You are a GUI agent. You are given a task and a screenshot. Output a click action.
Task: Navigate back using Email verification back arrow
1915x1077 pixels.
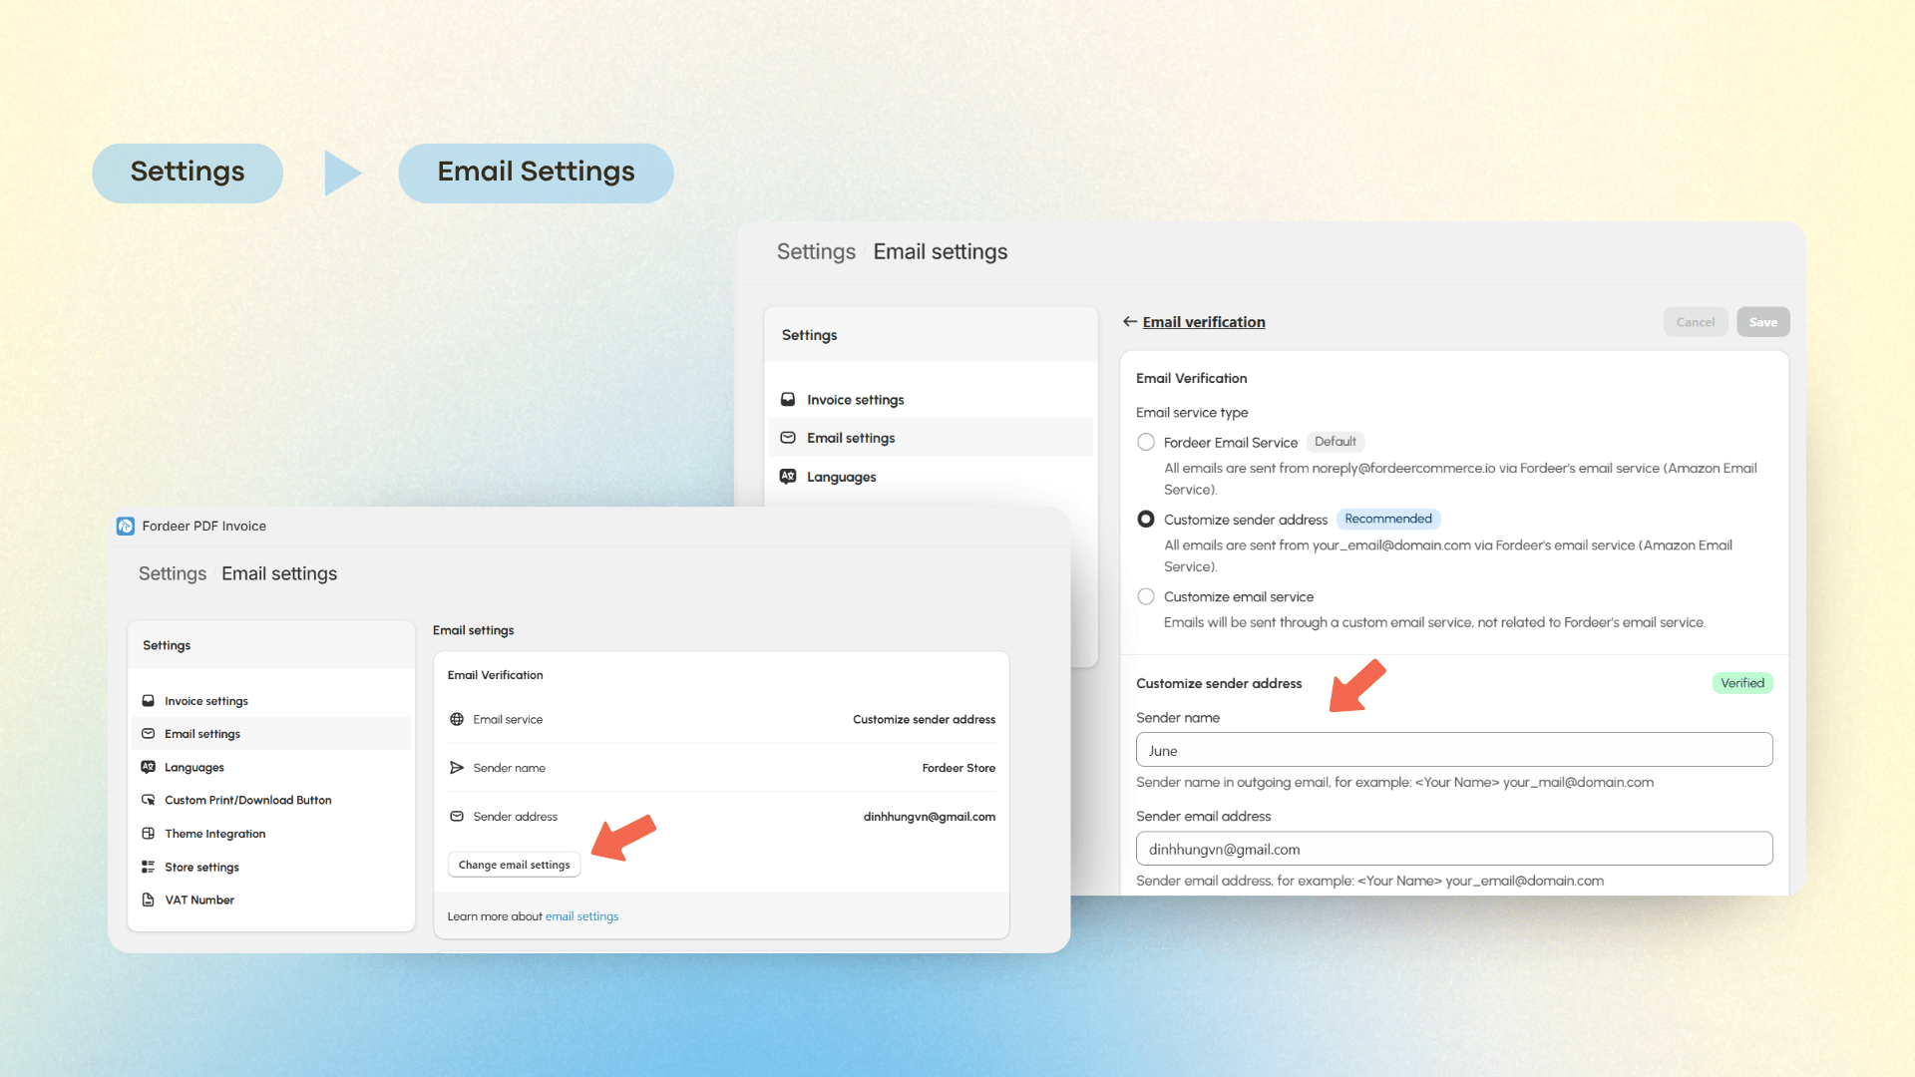[x=1127, y=321]
